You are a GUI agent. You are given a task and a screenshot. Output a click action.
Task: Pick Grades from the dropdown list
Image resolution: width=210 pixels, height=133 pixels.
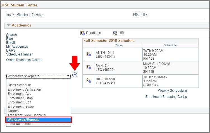click(13, 111)
